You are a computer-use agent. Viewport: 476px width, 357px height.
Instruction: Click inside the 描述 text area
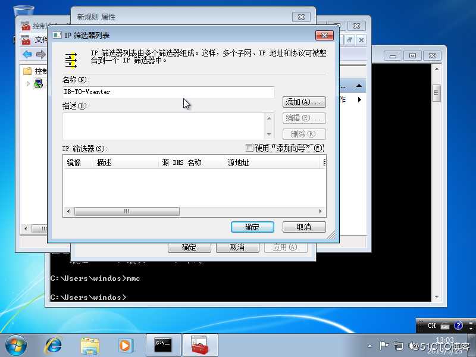[164, 126]
